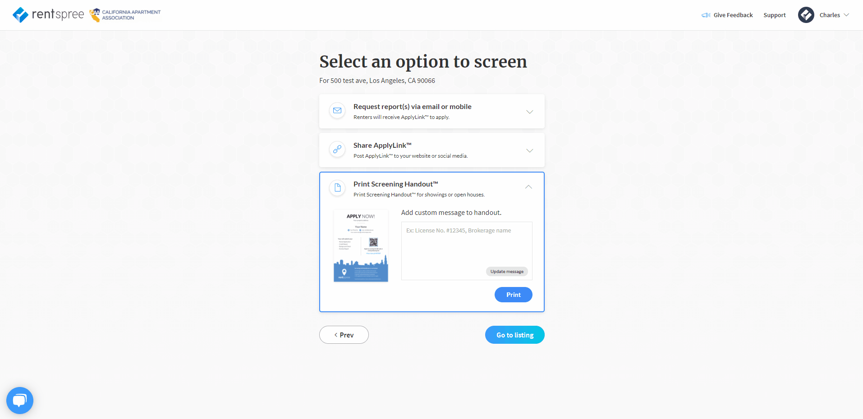Screen dimensions: 863x419
Task: Click the California Apartment Association logo
Action: tap(125, 15)
